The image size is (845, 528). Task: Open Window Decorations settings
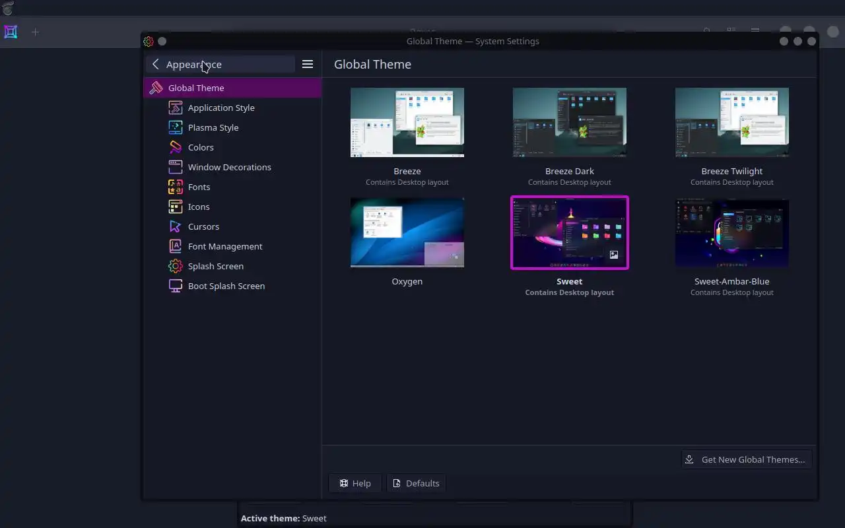(232, 167)
